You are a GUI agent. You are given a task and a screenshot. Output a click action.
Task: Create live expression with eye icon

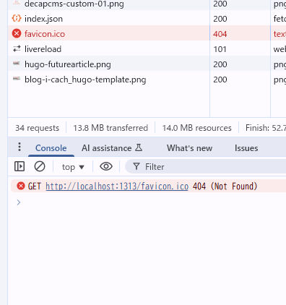[x=106, y=166]
